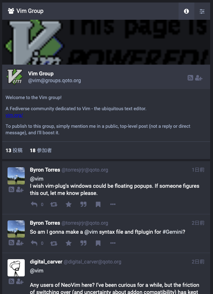Boost the Gemini syntax file post
Viewport: 213px width, 294px height.
pos(54,243)
